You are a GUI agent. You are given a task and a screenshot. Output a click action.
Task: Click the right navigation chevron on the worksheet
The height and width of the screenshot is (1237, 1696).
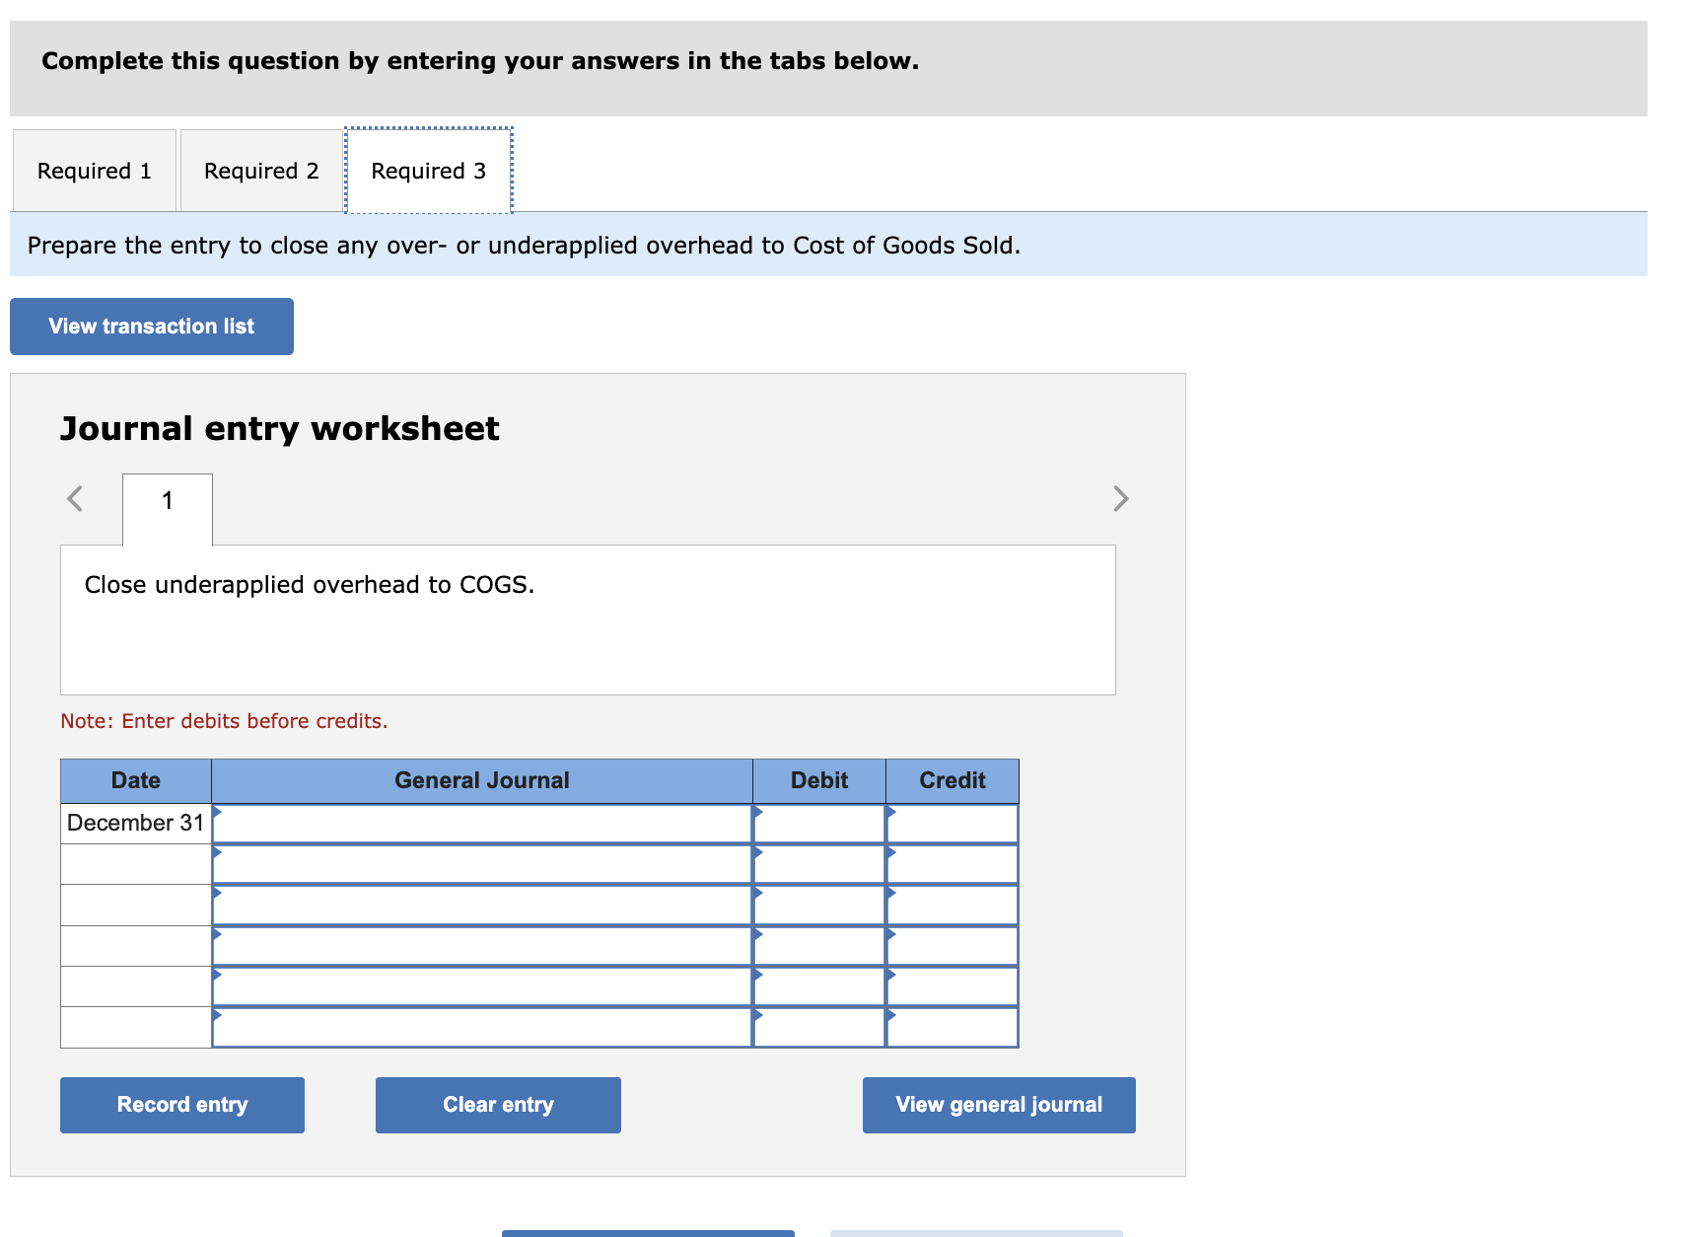pos(1120,499)
